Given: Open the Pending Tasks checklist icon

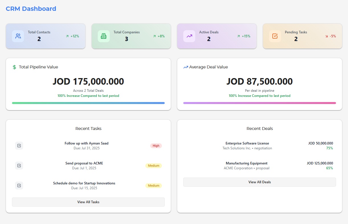Looking at the screenshot, I should [275, 36].
